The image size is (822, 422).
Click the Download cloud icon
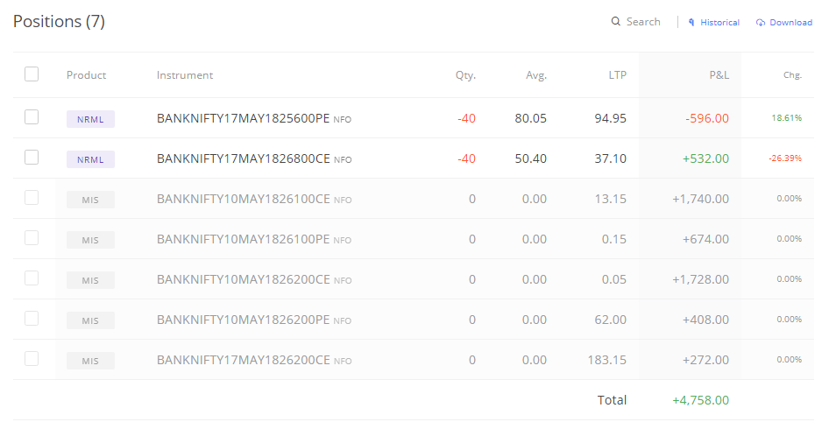click(x=760, y=23)
